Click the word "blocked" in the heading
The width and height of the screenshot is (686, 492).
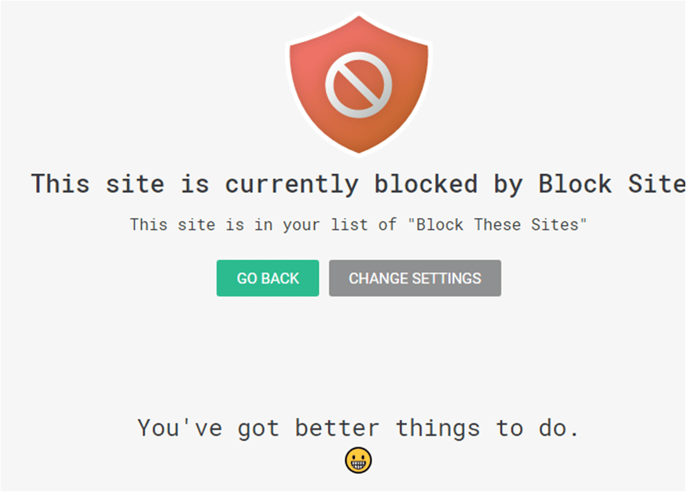click(425, 183)
